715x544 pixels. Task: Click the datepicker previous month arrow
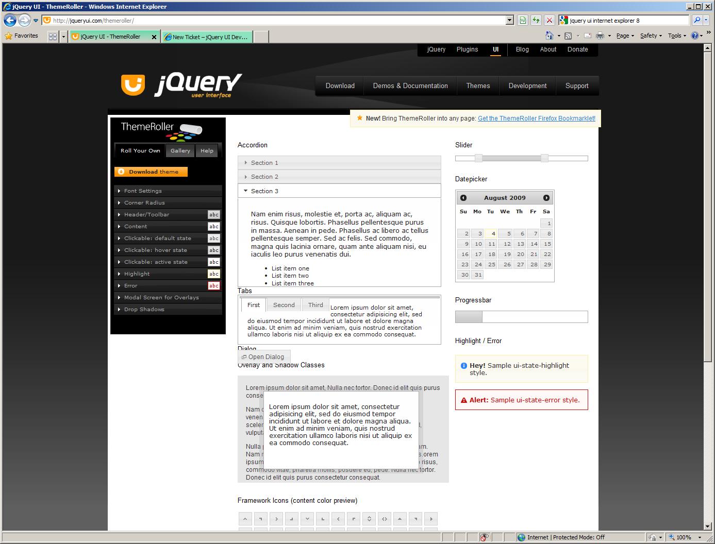tap(463, 198)
